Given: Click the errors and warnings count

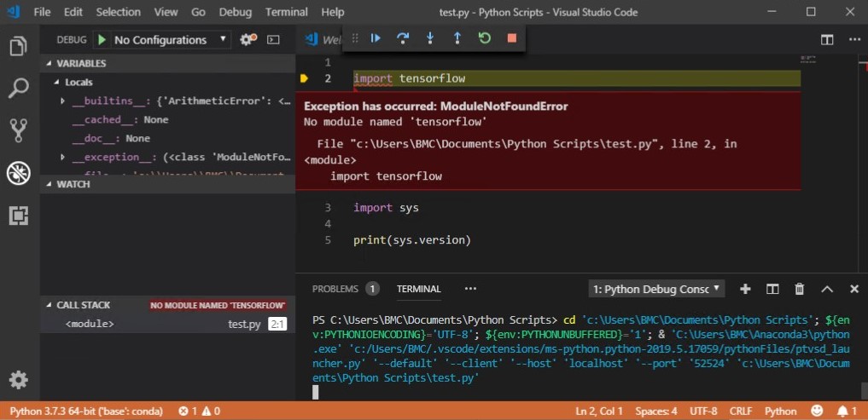Looking at the screenshot, I should (x=199, y=411).
